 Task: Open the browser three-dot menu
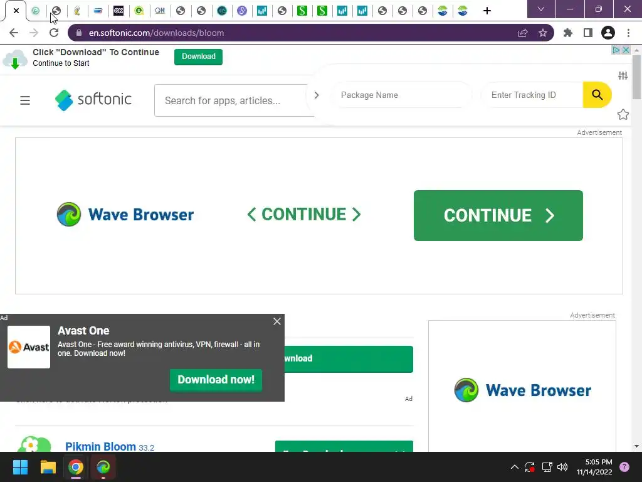point(628,33)
